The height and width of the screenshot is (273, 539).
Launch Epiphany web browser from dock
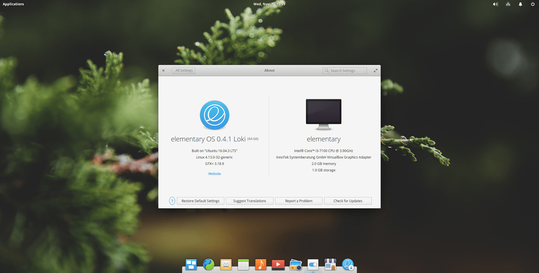point(209,265)
